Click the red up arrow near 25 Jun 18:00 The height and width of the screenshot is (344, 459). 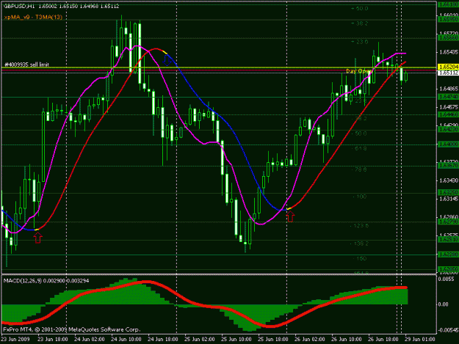(290, 216)
